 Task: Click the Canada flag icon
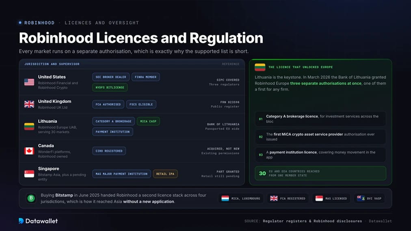(x=29, y=151)
